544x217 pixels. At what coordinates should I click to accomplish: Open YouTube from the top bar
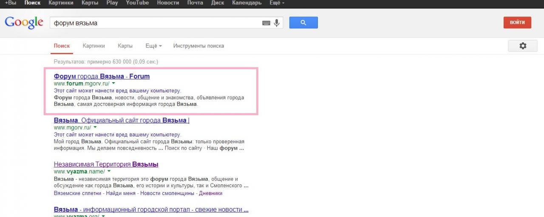click(137, 3)
